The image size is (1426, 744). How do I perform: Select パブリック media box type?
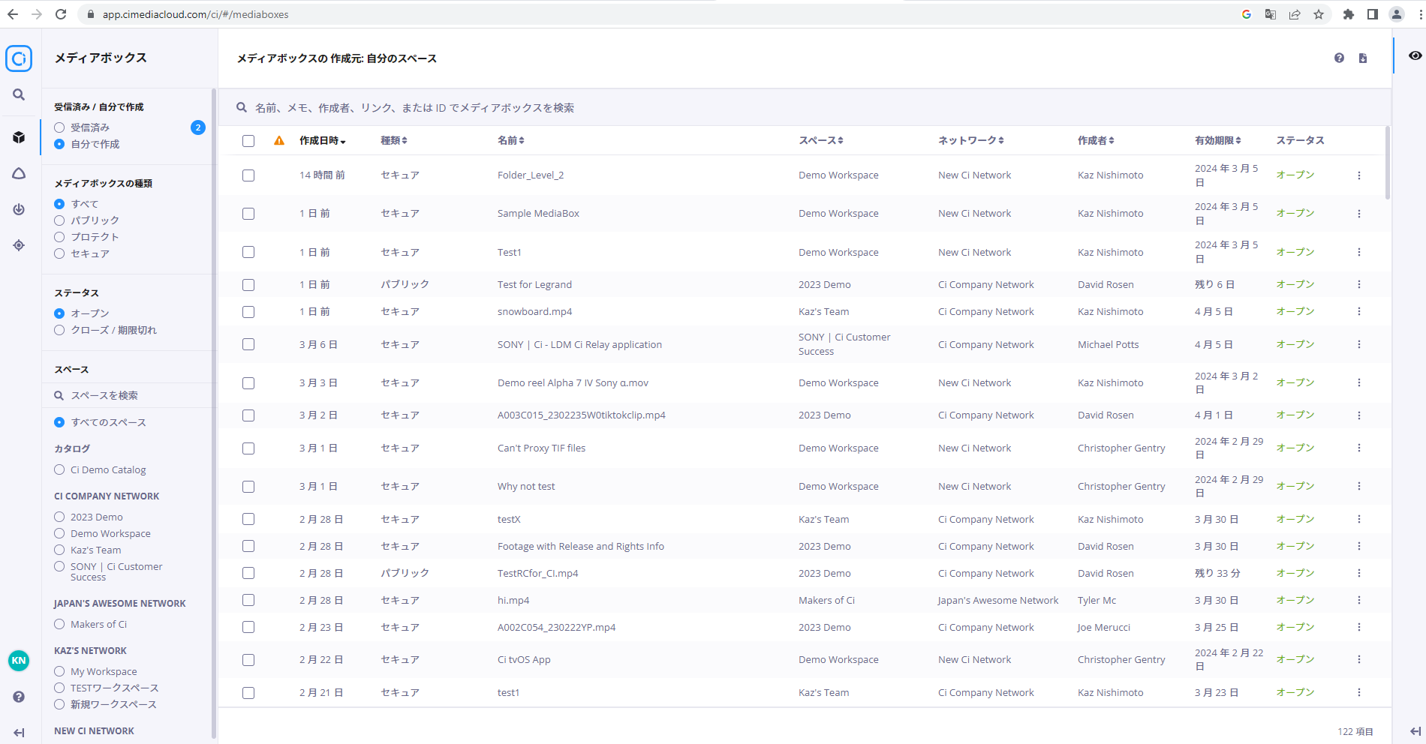[59, 220]
